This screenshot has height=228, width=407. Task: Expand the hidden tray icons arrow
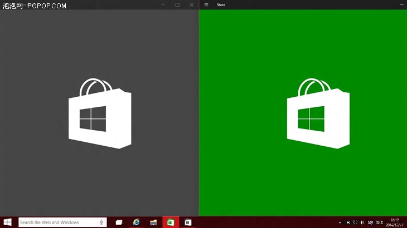tap(340, 222)
